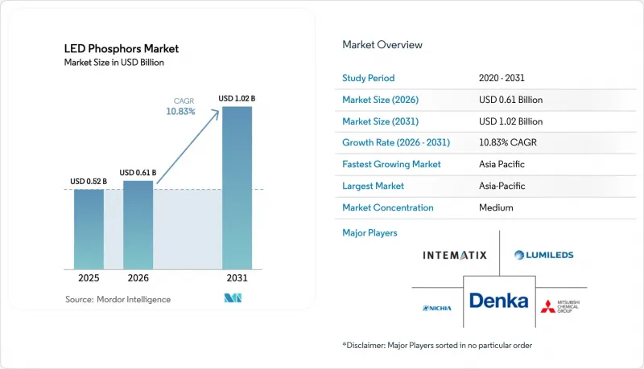644x369 pixels.
Task: Click the Mitsubishi Chemical Group logo
Action: pyautogui.click(x=560, y=306)
